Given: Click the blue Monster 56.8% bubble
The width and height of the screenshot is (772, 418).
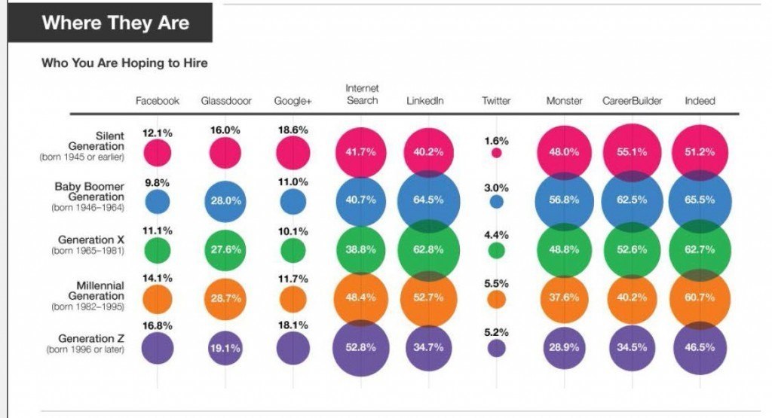Looking at the screenshot, I should pos(564,200).
